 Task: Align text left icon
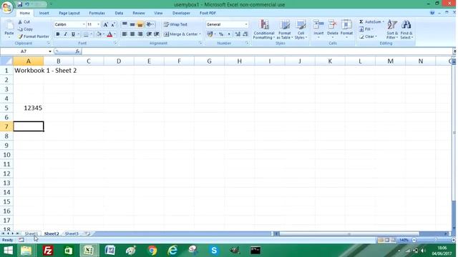[x=125, y=34]
